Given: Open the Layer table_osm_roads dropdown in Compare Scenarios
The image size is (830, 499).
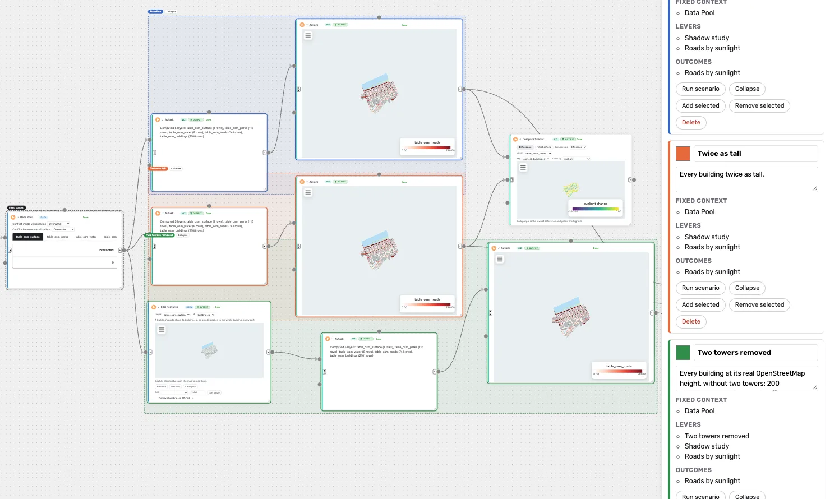Looking at the screenshot, I should tap(538, 153).
